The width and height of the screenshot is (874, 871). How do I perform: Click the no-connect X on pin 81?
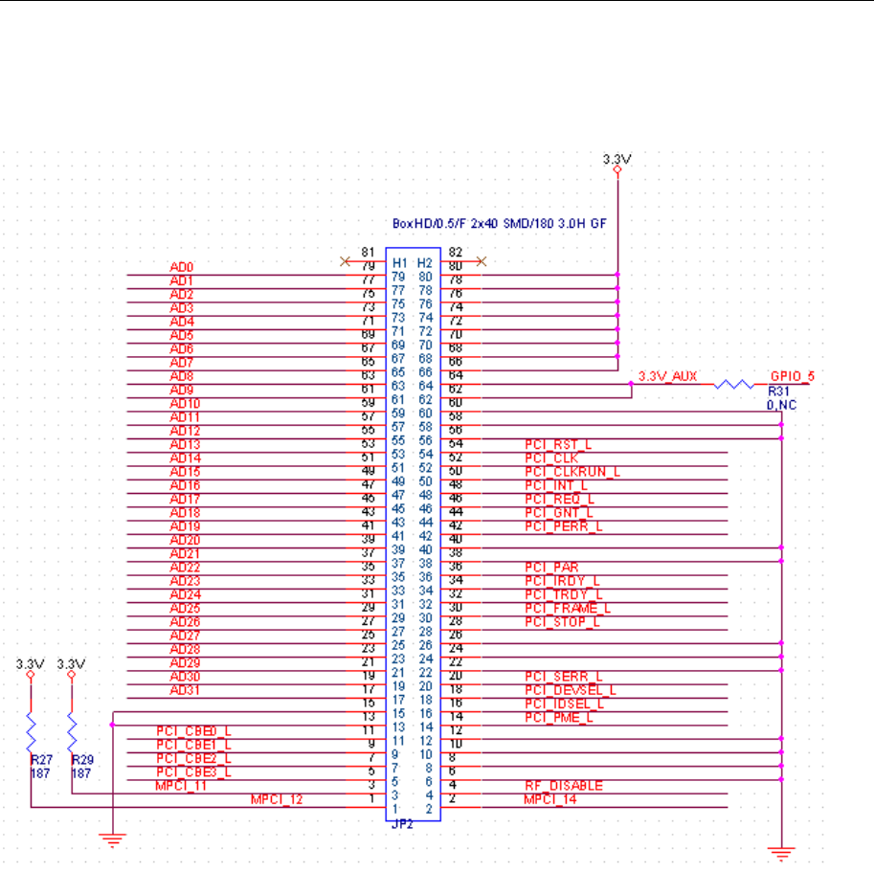coord(345,261)
